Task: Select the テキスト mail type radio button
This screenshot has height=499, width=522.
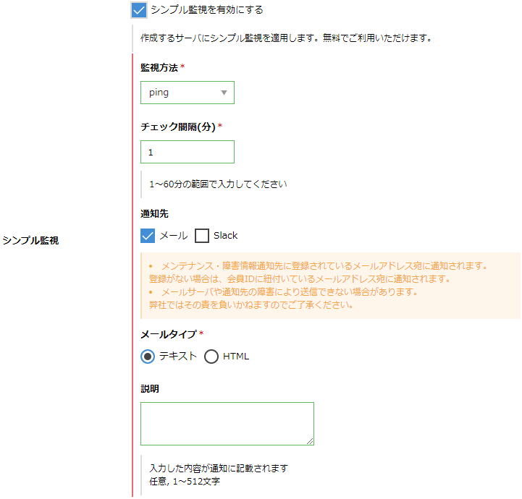Action: (148, 357)
